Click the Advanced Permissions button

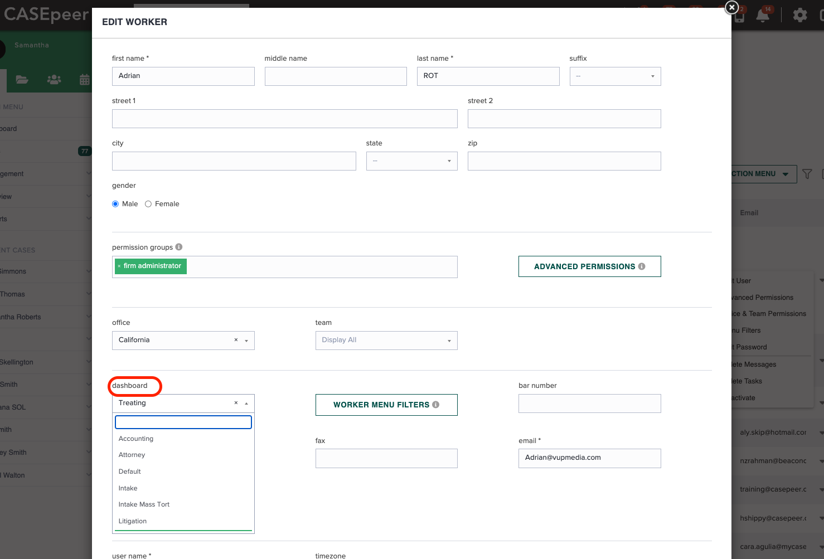click(x=589, y=266)
